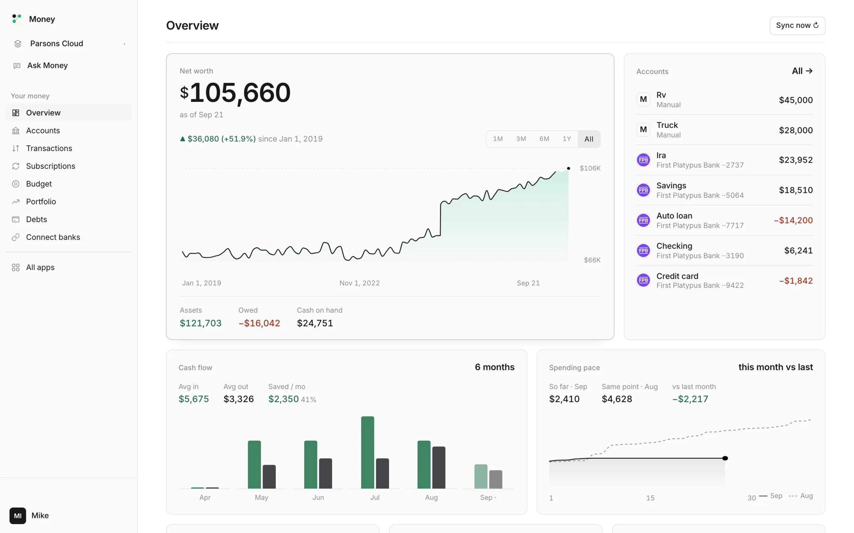The height and width of the screenshot is (533, 854).
Task: Click the Money app logo icon
Action: pyautogui.click(x=16, y=18)
